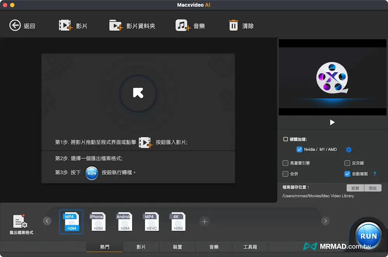Screen dimensions: 388x257
Task: Enable the 高畫質引擎 checkbox
Action: (x=286, y=163)
